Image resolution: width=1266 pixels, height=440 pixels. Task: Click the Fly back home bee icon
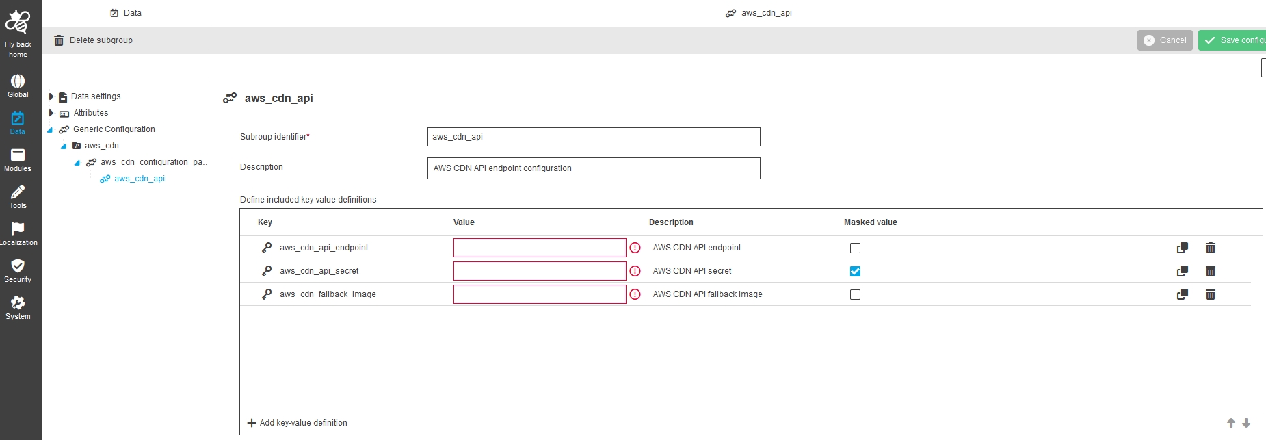(18, 23)
